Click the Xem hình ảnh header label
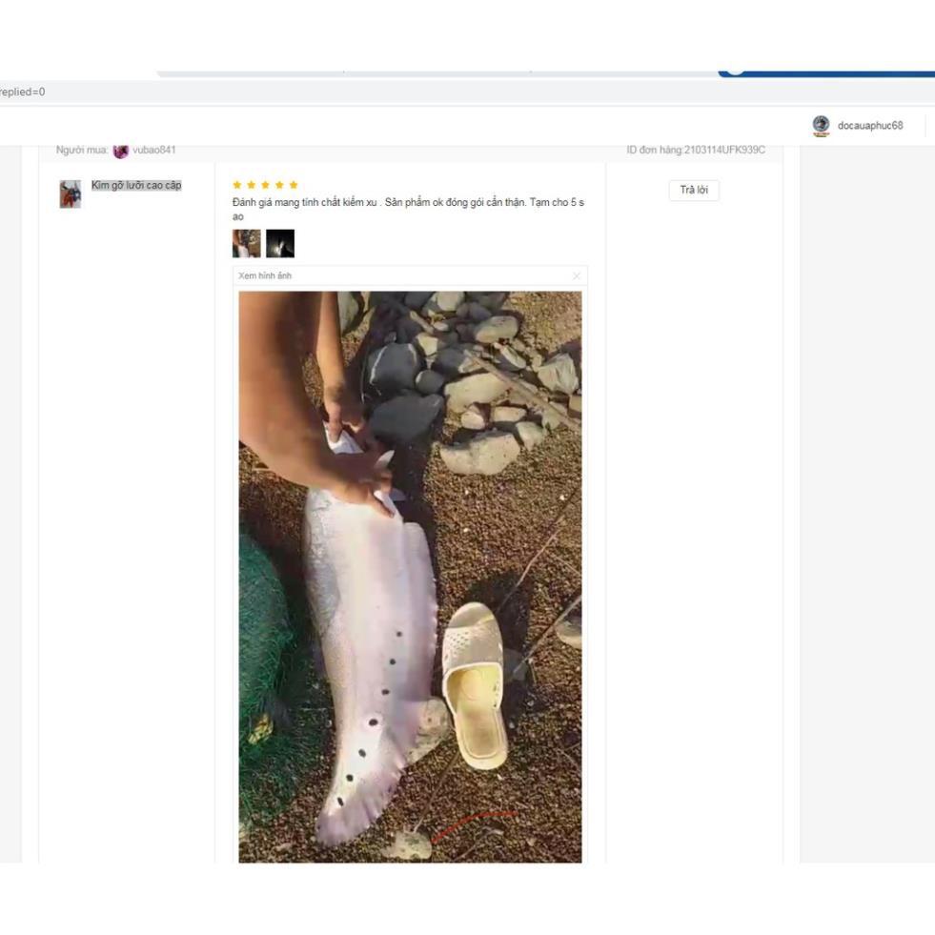935x935 pixels. (x=265, y=276)
